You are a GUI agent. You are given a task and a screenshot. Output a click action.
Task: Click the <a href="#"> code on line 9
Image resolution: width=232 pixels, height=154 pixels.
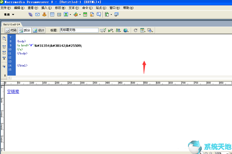tap(26, 45)
